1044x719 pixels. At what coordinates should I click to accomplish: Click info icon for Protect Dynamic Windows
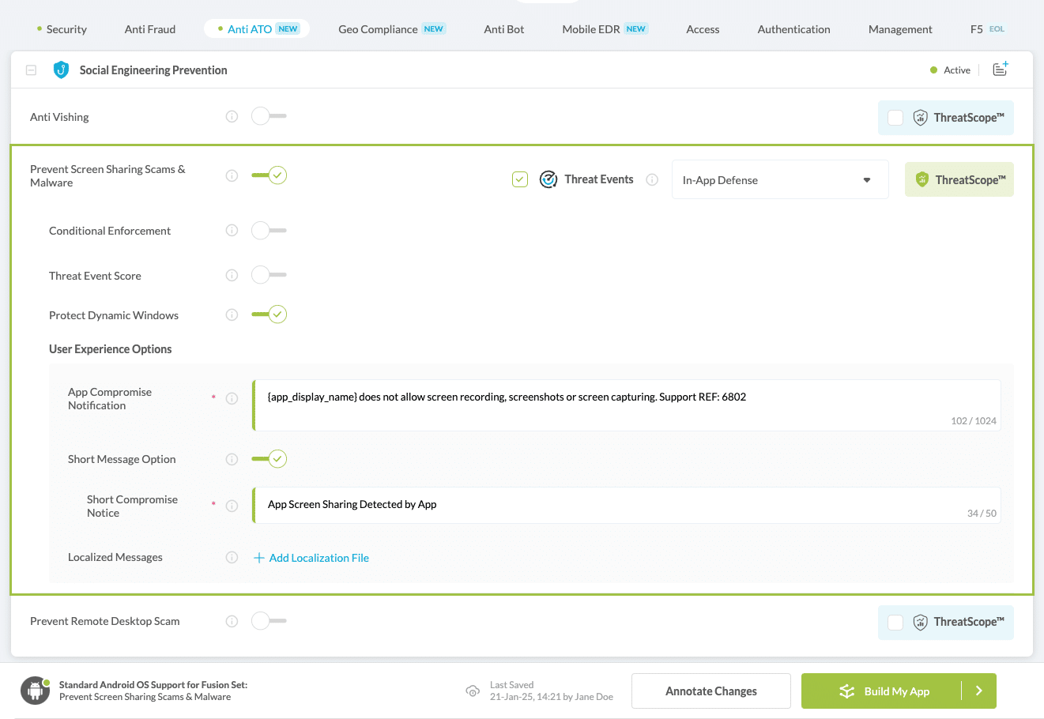click(x=232, y=315)
